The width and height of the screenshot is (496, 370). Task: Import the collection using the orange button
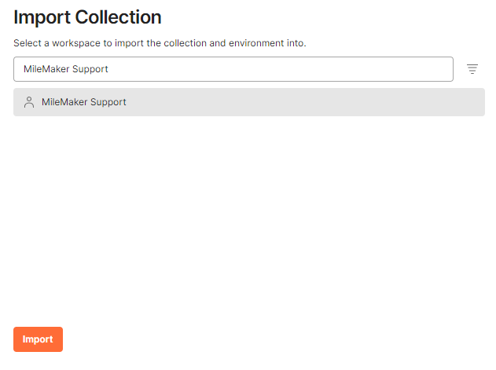pyautogui.click(x=38, y=339)
